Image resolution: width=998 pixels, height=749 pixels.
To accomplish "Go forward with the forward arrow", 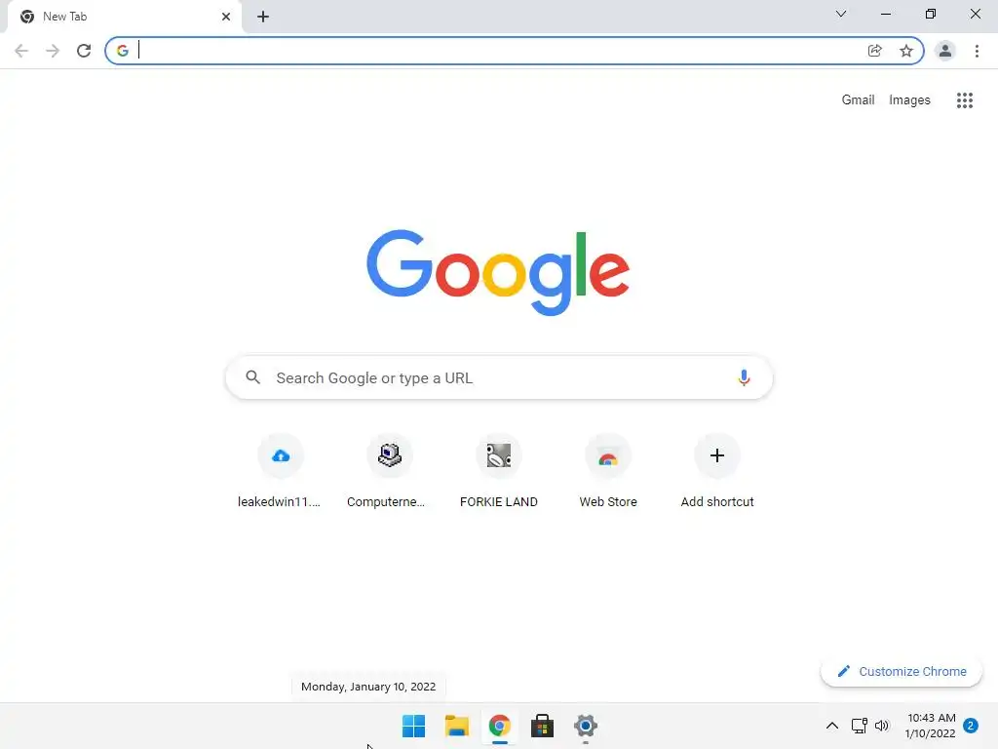I will (x=53, y=51).
